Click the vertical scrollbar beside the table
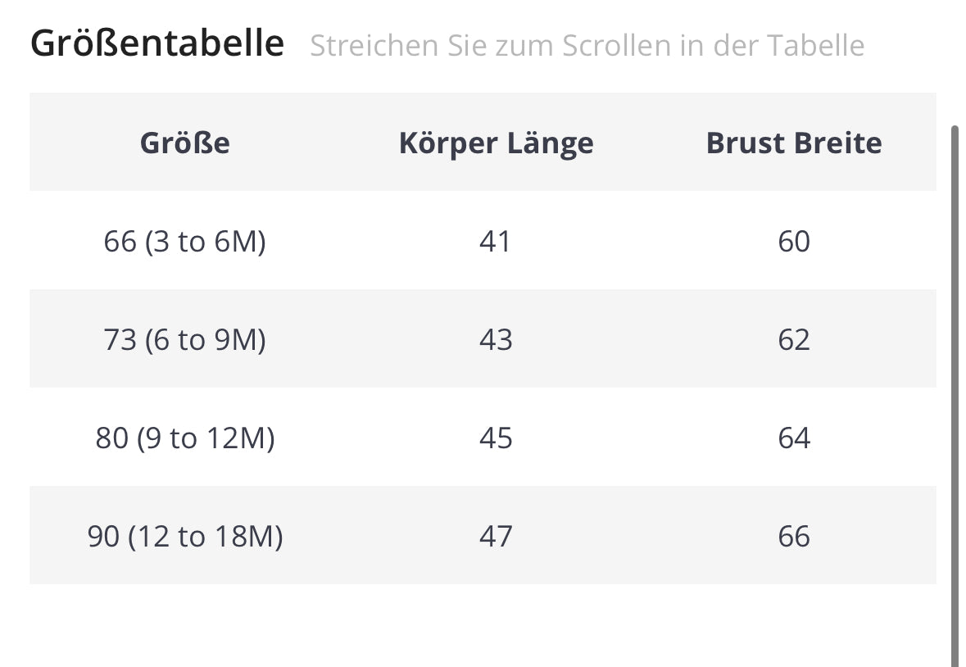Viewport: 966px width, 667px height. [955, 393]
